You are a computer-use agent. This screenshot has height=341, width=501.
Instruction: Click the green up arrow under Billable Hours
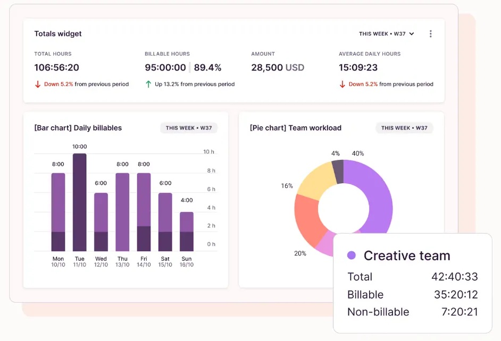148,84
